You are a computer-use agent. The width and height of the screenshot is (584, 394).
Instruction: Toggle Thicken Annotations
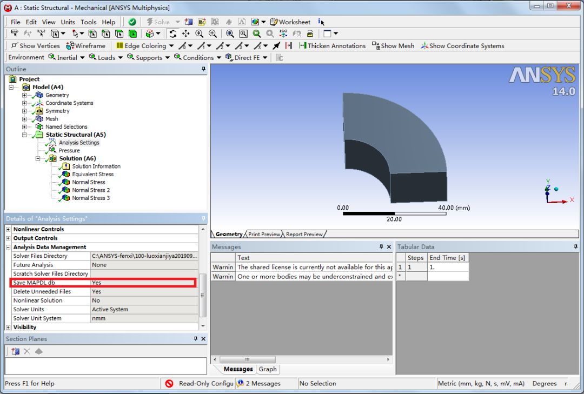[x=332, y=46]
